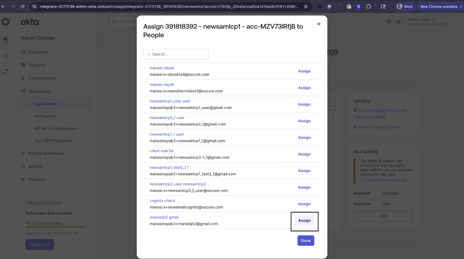Assign newsamlcp1_user user
The height and width of the screenshot is (259, 464).
click(304, 104)
